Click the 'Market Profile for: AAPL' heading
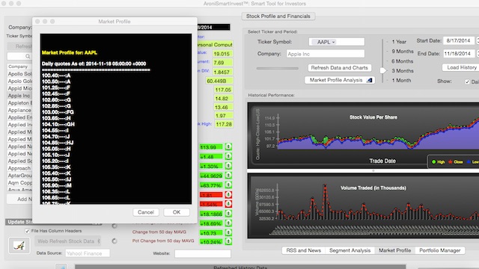 70,53
